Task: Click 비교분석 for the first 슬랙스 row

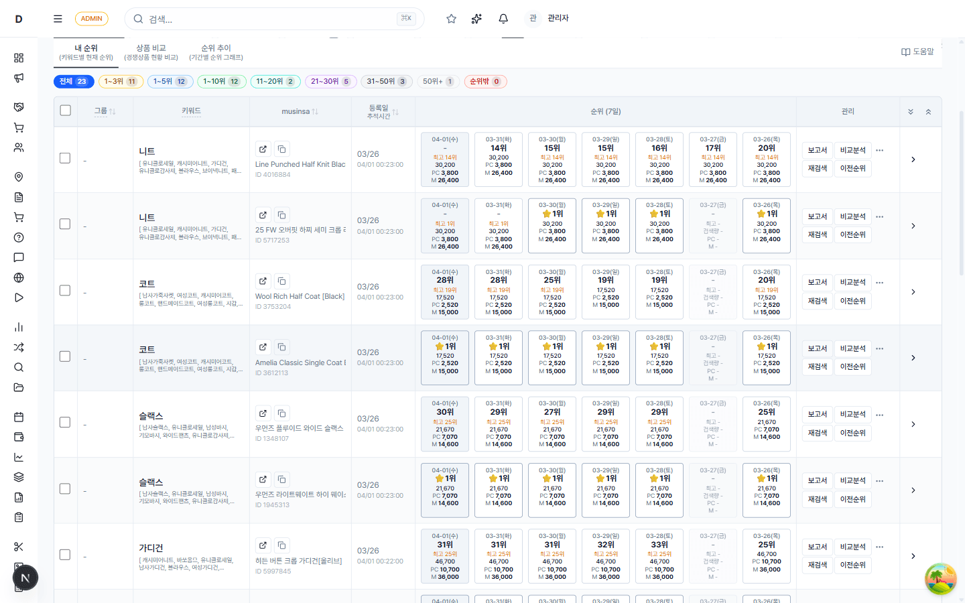Action: [852, 414]
